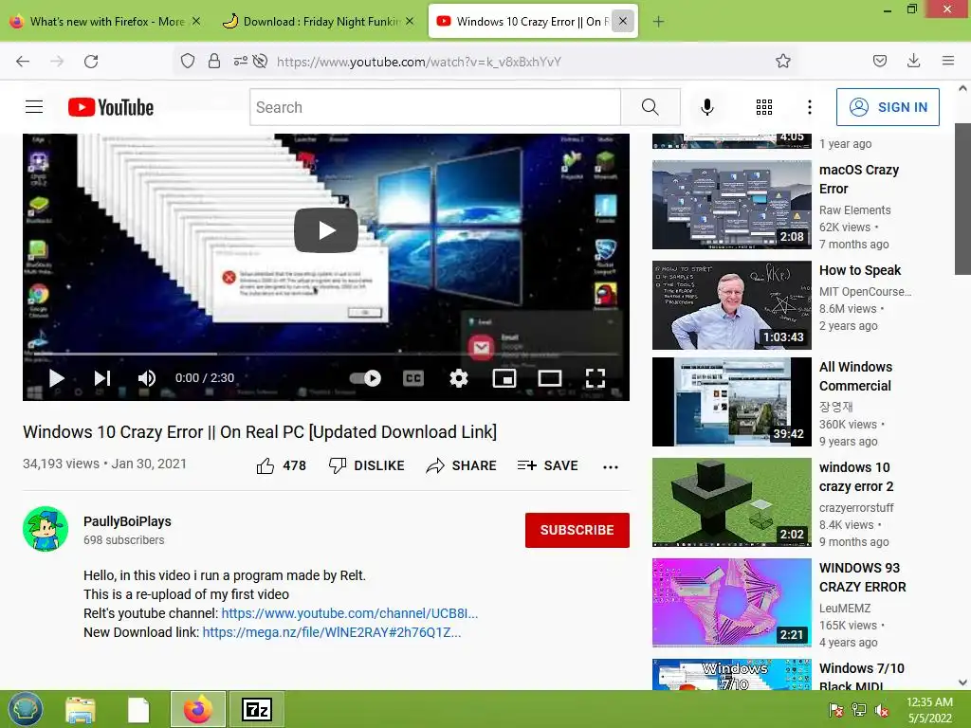This screenshot has width=971, height=728.
Task: Open the PaullyBoiPlays channel avatar
Action: [46, 529]
